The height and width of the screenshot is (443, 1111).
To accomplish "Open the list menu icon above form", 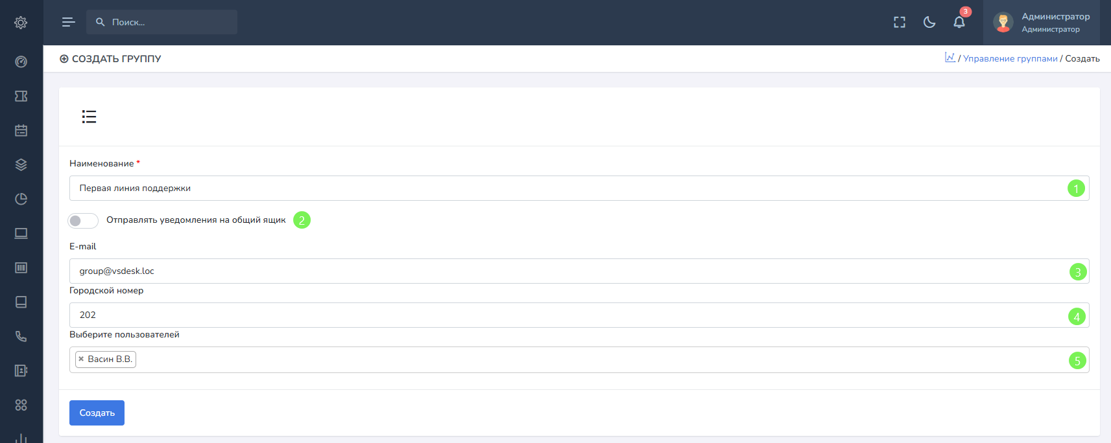I will tap(89, 117).
